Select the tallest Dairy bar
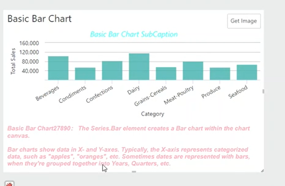Viewport: 285px width, 186px height. coord(139,66)
